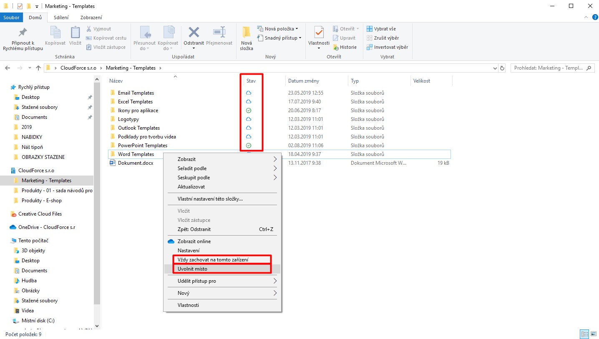
Task: Expand Udělit přístup pro submenu
Action: coord(223,281)
